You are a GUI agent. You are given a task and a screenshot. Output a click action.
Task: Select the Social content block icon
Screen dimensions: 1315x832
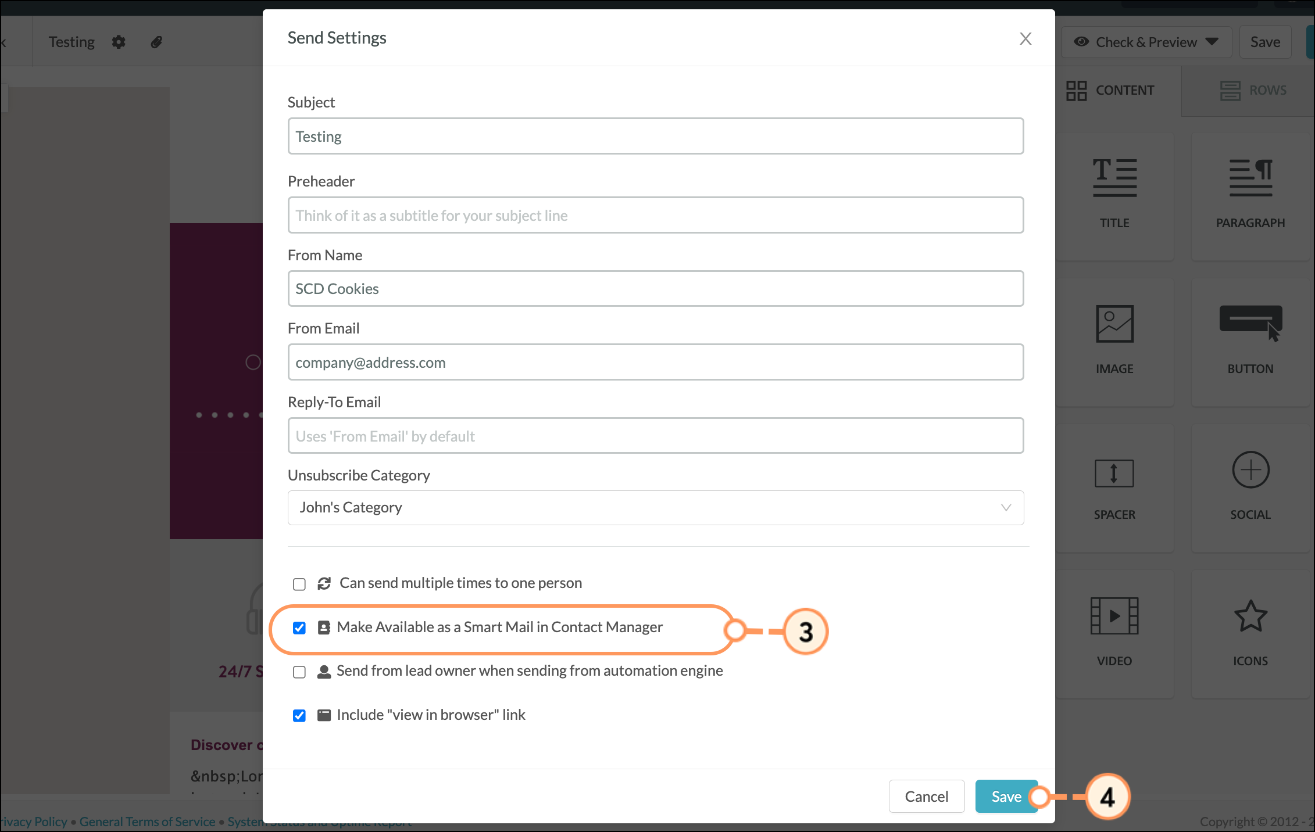coord(1250,469)
